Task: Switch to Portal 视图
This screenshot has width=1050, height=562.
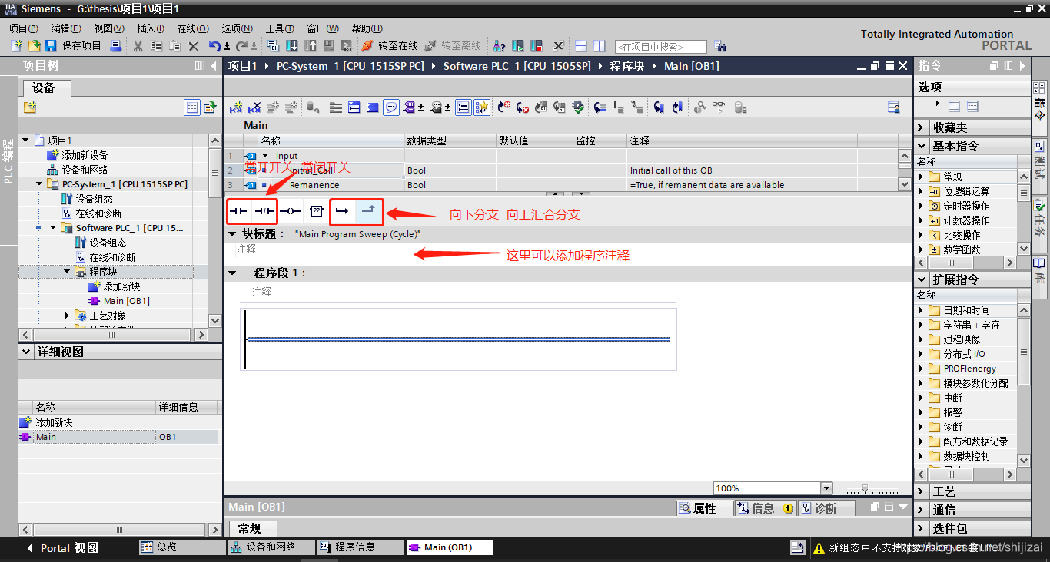Action: 61,548
